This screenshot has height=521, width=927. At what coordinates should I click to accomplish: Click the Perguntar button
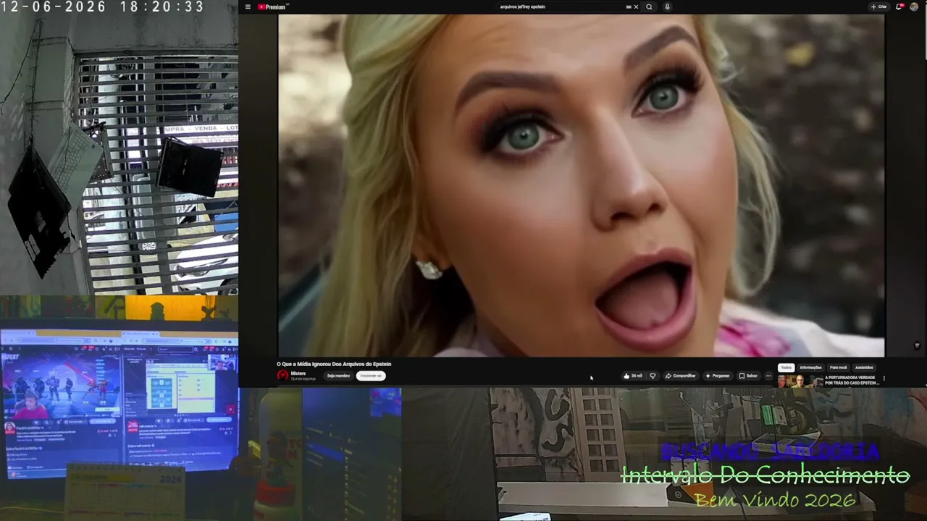pyautogui.click(x=718, y=376)
